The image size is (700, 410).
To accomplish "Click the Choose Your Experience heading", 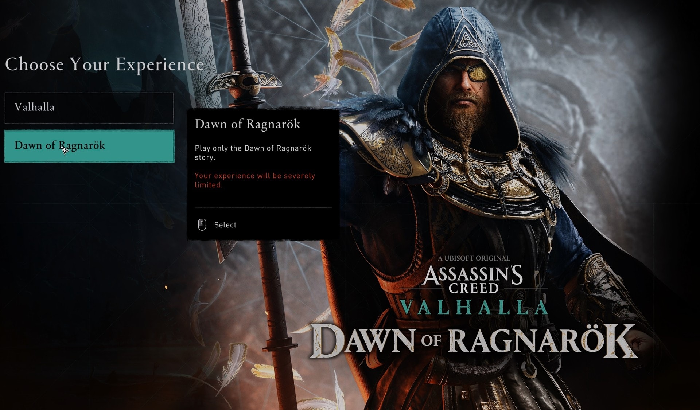I will pyautogui.click(x=104, y=65).
